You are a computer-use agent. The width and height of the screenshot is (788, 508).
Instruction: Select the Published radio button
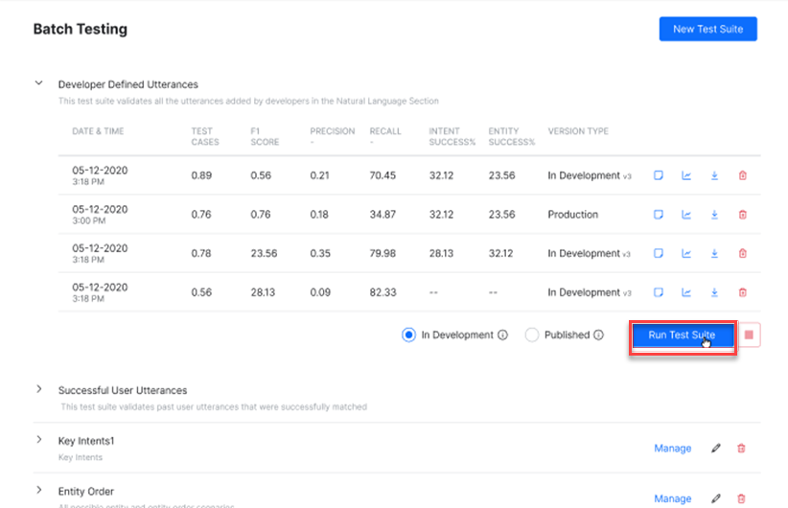[532, 335]
